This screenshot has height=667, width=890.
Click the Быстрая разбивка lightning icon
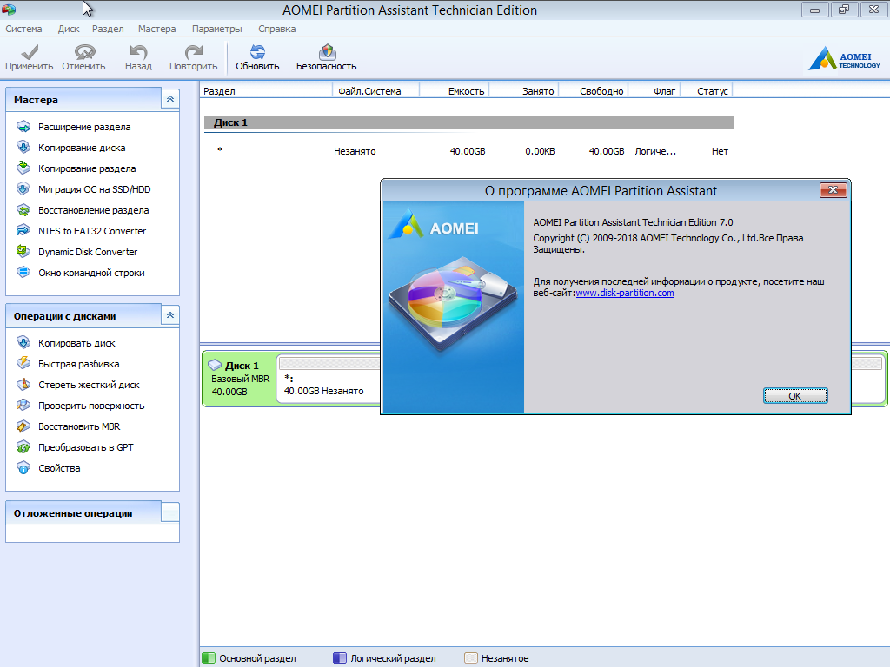tap(23, 363)
